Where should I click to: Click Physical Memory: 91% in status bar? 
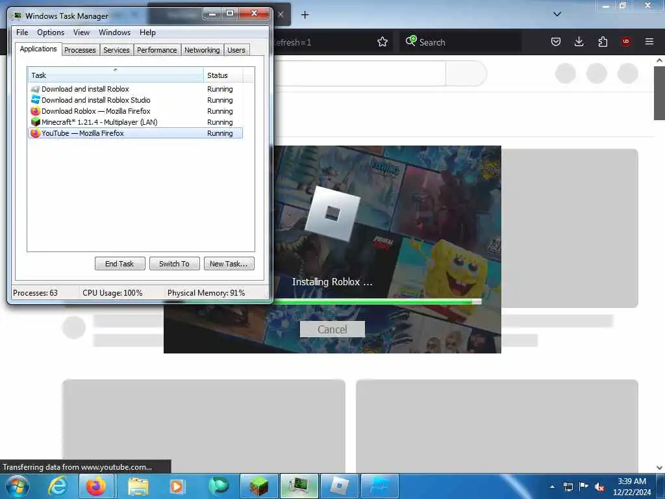click(206, 293)
